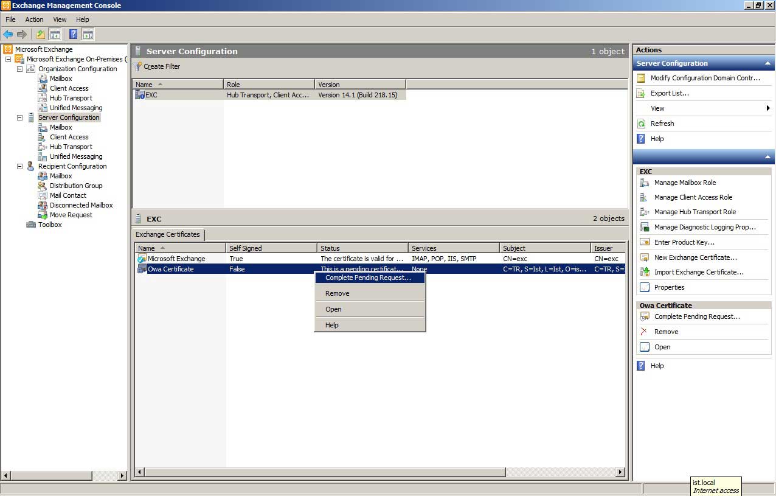Viewport: 776px width, 496px height.
Task: Select the Exchange Certificates tab
Action: click(x=168, y=234)
